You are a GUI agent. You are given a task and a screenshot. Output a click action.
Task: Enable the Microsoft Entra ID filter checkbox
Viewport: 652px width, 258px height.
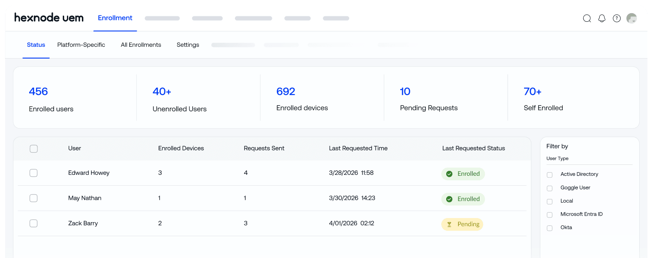(550, 214)
